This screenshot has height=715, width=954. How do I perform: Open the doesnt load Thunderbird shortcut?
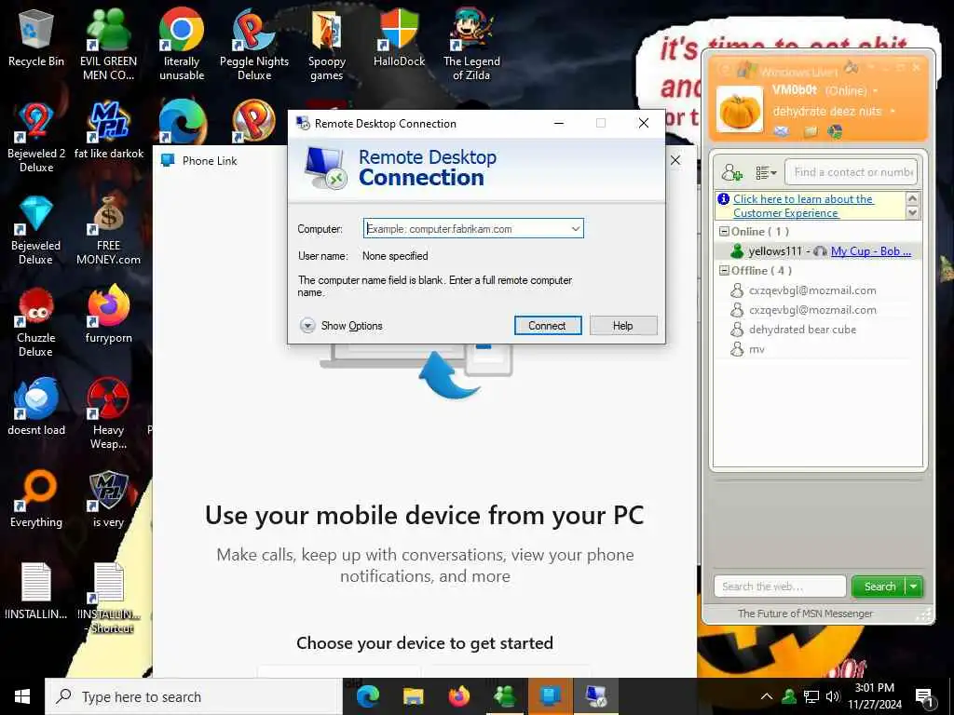(36, 406)
